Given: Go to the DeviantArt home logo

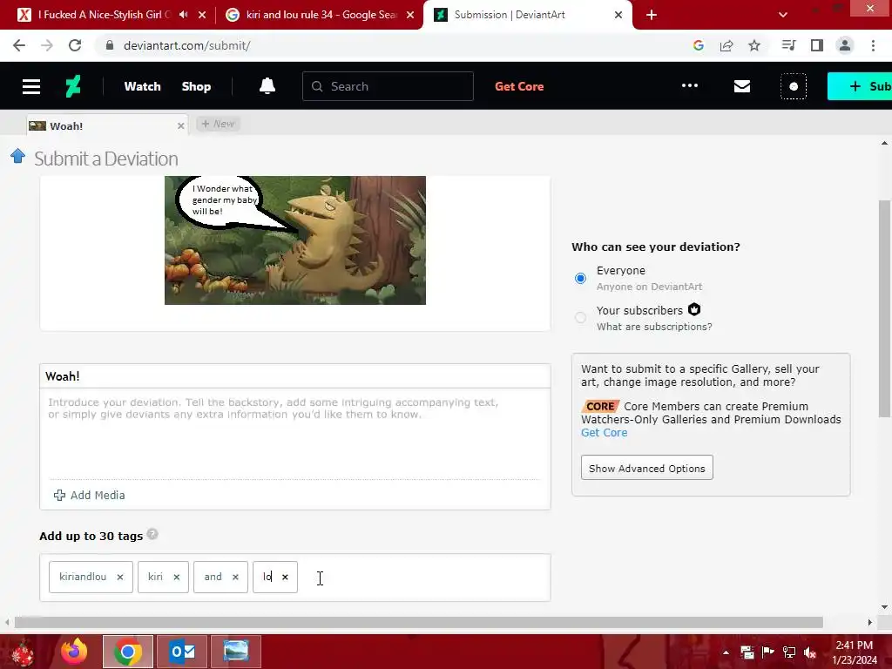Looking at the screenshot, I should [73, 86].
